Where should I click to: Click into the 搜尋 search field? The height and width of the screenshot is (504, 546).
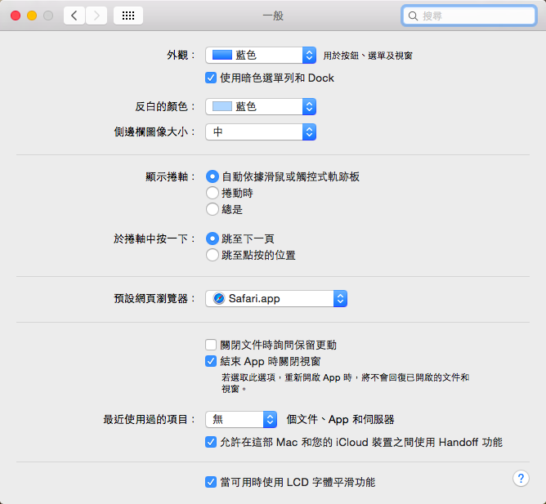[468, 16]
